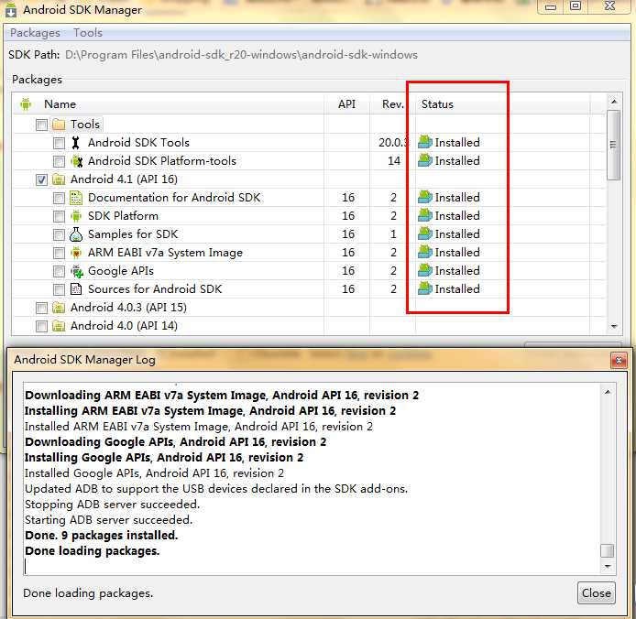636x619 pixels.
Task: Click the empty last line in log text
Action: tap(313, 567)
